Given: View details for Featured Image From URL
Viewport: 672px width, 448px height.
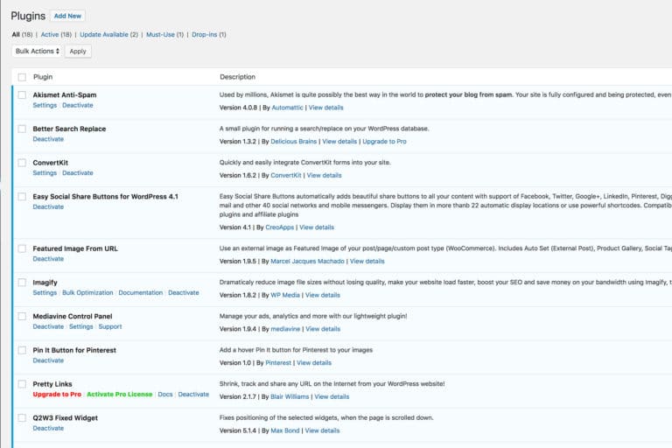Looking at the screenshot, I should coord(367,261).
